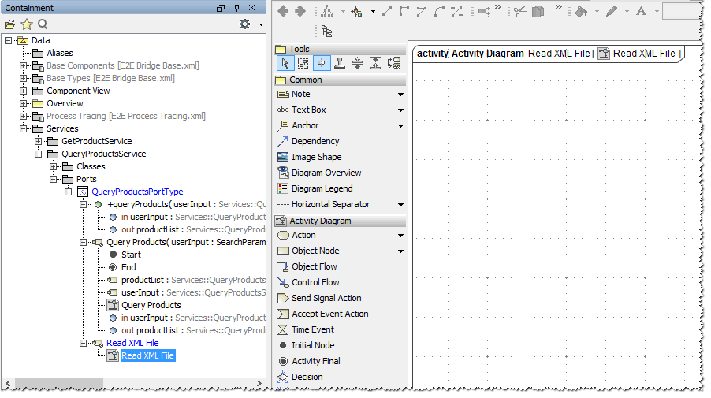Screen dimensions: 711x398
Task: Click the paint bucket fill color tool
Action: 582,11
